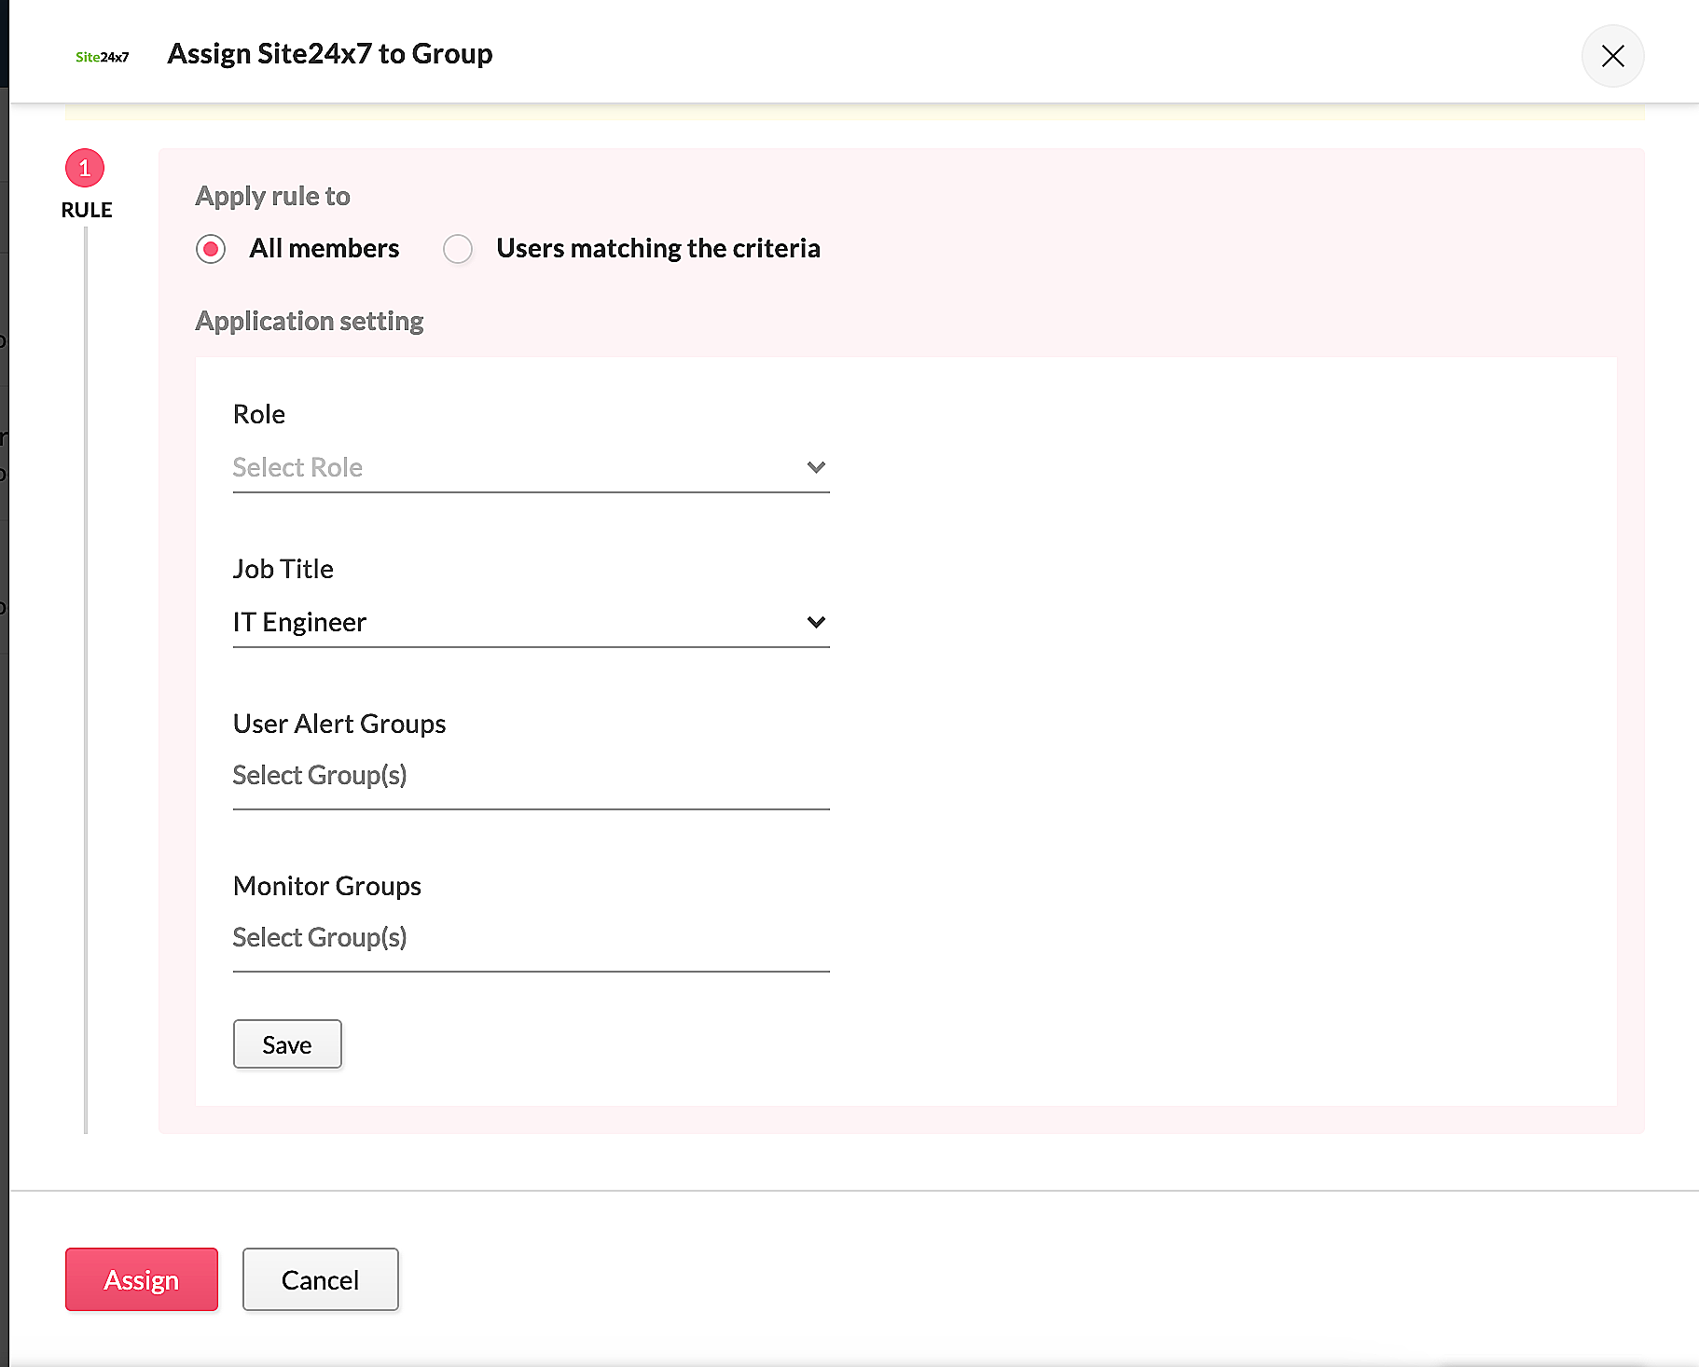The height and width of the screenshot is (1367, 1699).
Task: Cancel the group assignment
Action: pyautogui.click(x=320, y=1279)
